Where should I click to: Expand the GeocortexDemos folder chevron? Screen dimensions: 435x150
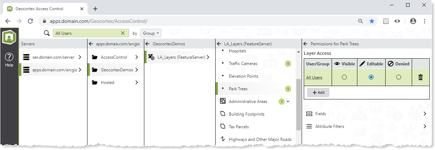137,70
